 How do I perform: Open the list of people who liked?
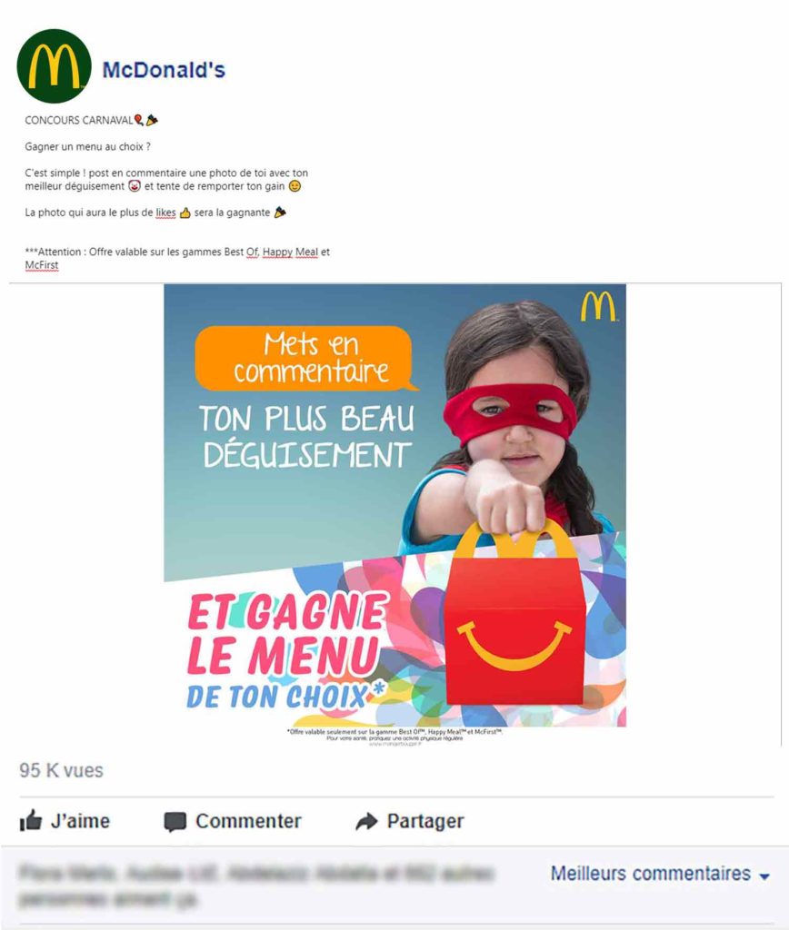click(256, 886)
